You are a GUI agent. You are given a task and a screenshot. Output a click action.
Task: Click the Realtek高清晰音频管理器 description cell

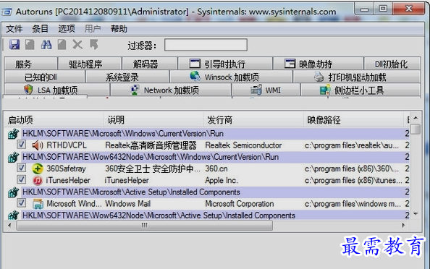(151, 145)
